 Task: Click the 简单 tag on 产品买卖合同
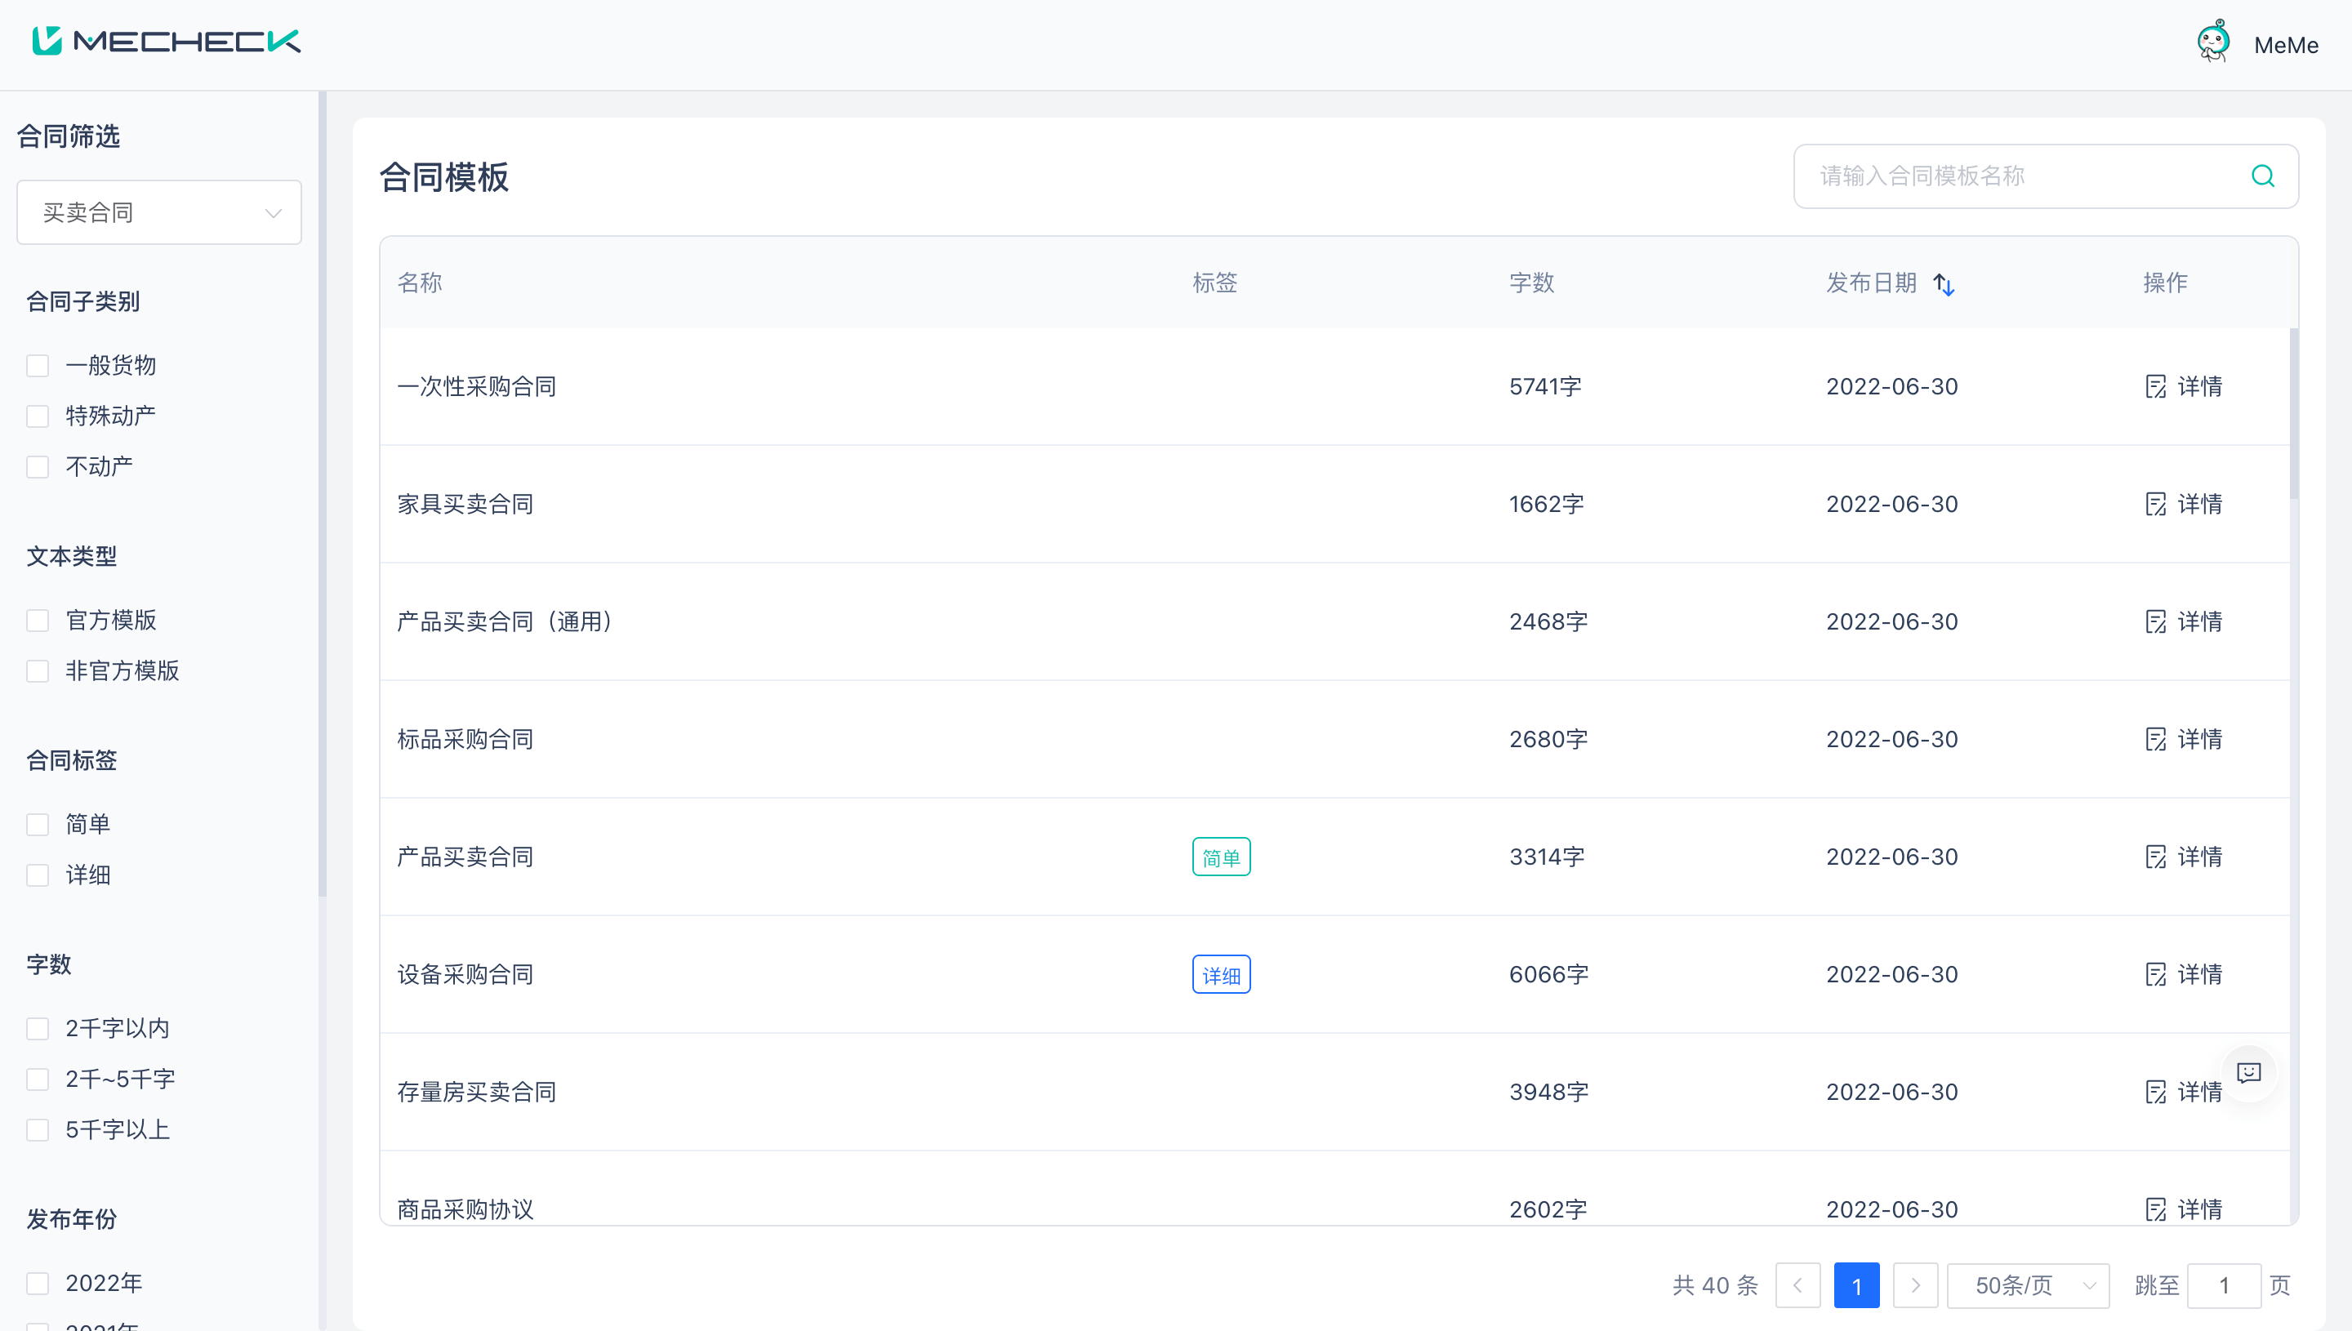[x=1220, y=857]
